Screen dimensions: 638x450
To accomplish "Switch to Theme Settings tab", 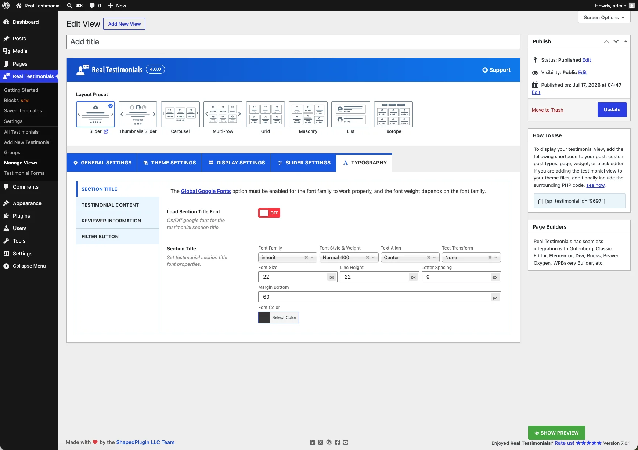I will 170,163.
